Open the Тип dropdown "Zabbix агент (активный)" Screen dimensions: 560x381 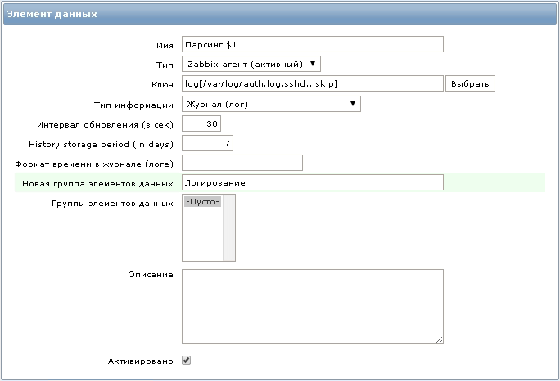click(251, 64)
